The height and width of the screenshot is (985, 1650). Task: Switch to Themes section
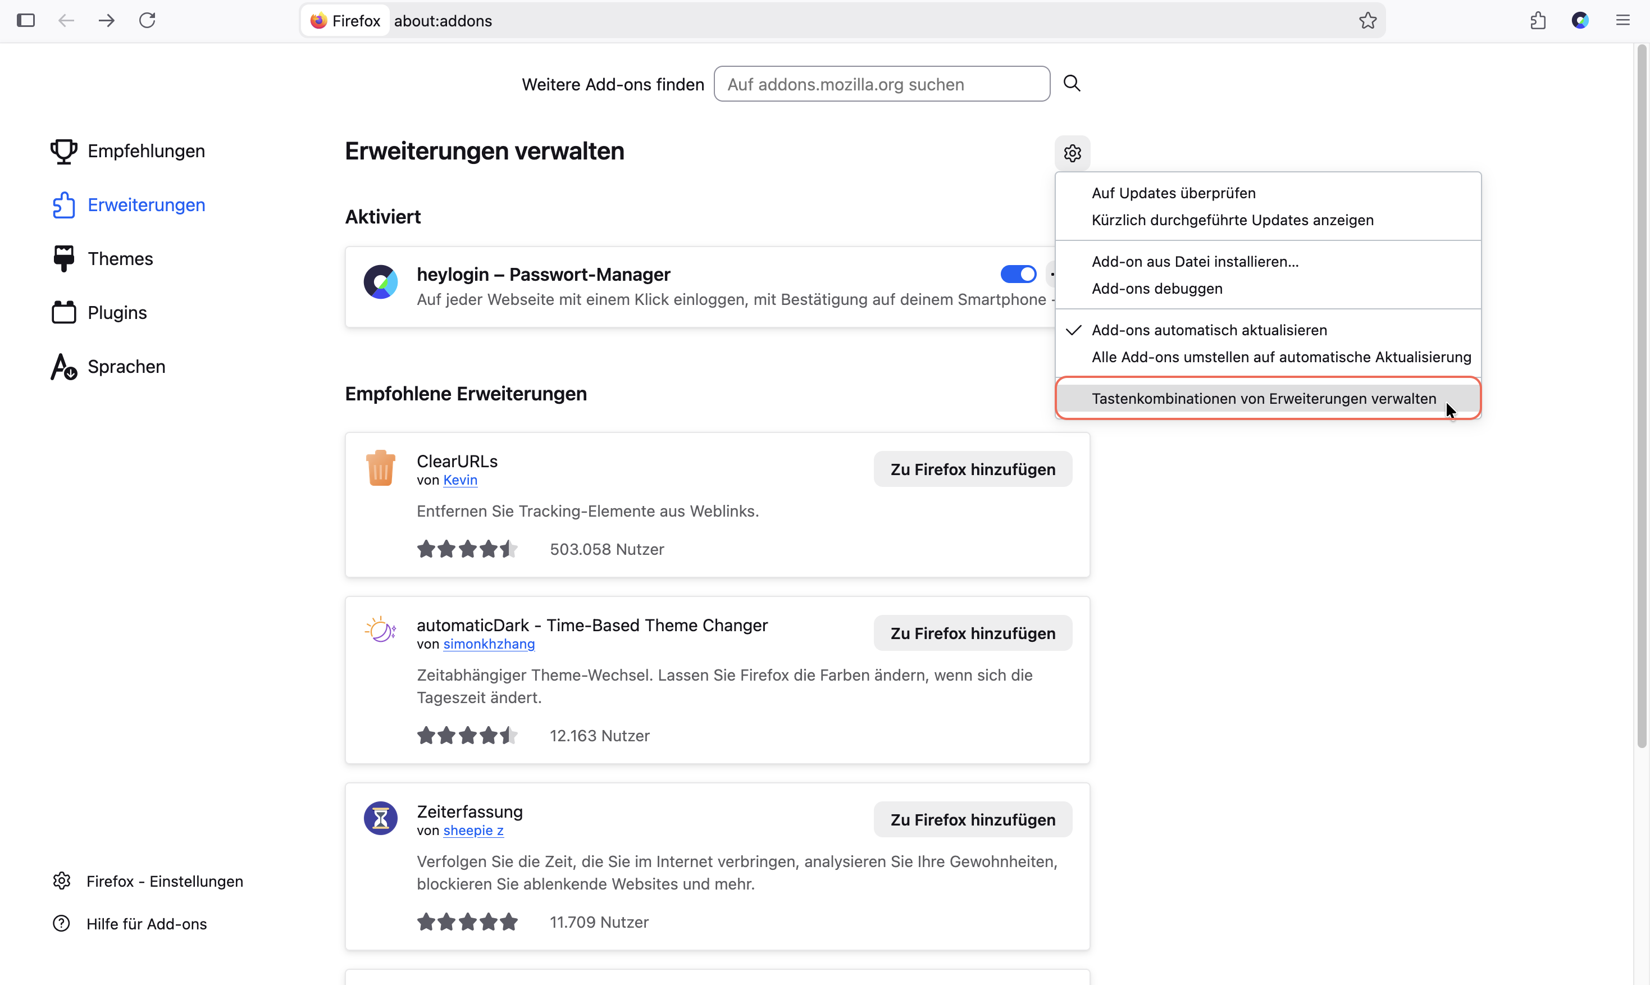pos(103,258)
